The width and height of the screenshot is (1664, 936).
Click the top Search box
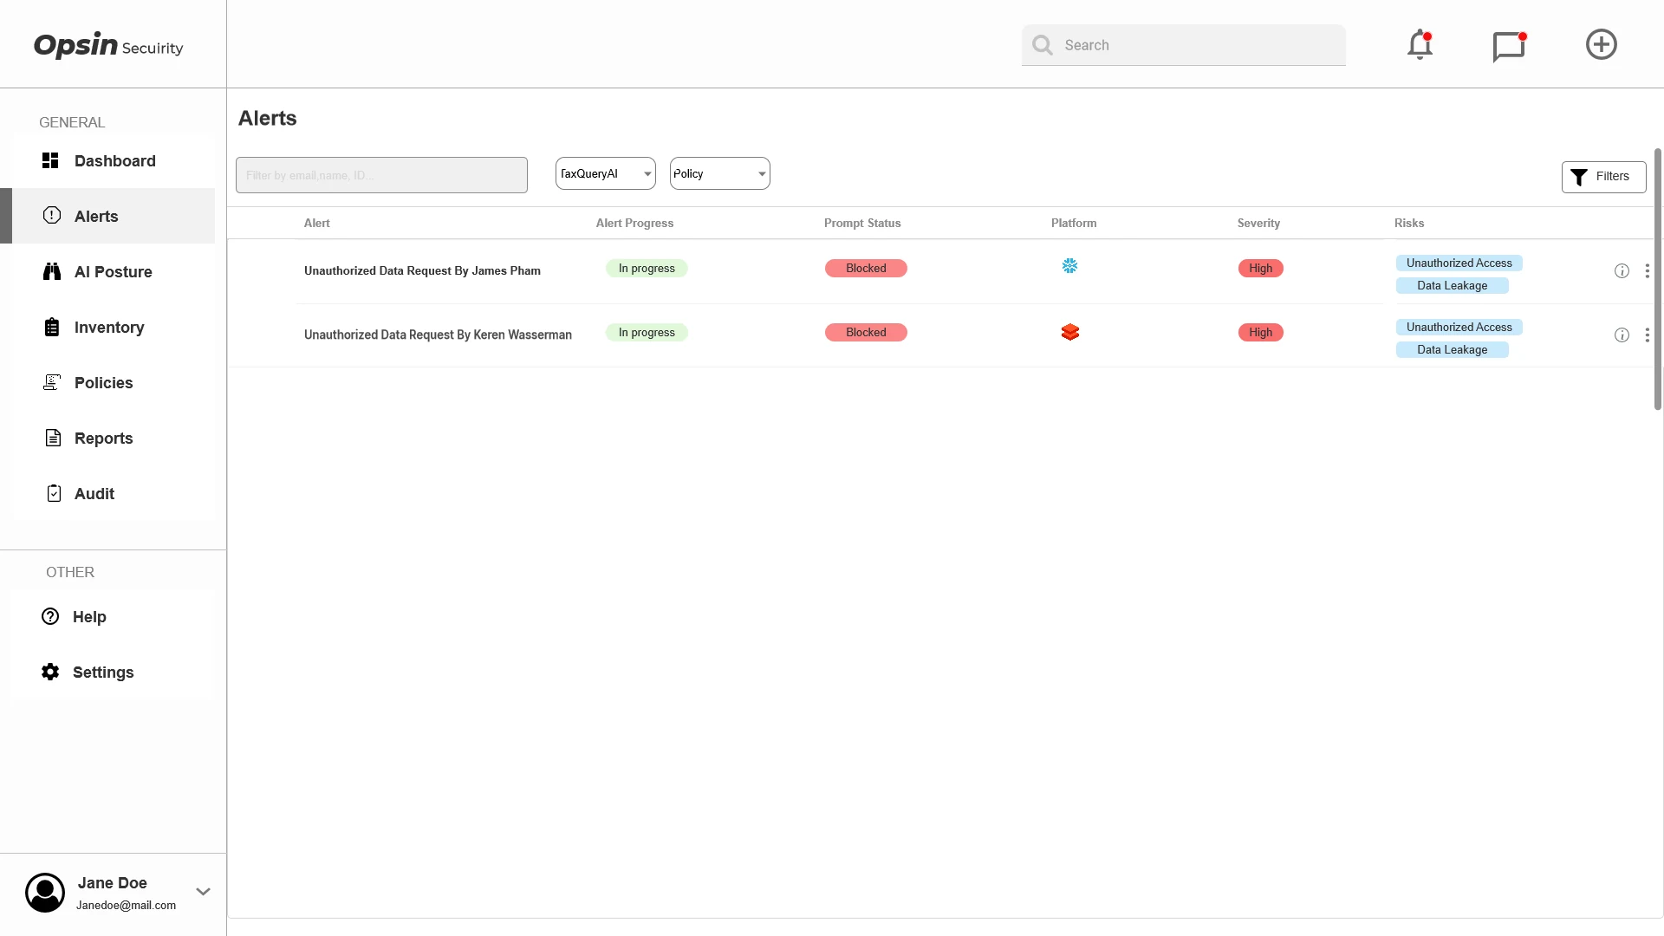(x=1184, y=45)
